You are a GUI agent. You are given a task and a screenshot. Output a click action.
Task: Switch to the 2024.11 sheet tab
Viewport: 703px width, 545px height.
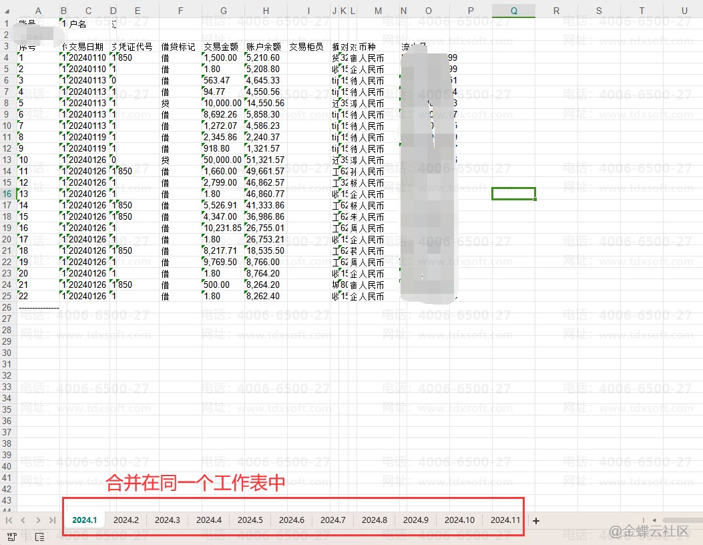click(505, 520)
